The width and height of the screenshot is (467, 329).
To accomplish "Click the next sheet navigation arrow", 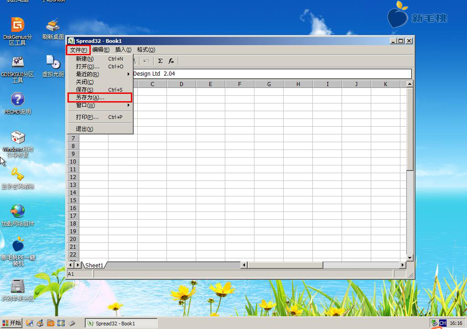I will click(78, 265).
